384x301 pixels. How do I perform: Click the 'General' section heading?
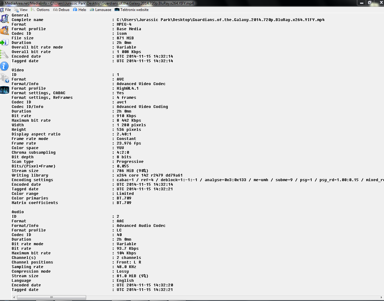[20, 15]
